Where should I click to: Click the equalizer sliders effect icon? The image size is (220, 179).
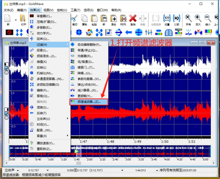(148, 32)
